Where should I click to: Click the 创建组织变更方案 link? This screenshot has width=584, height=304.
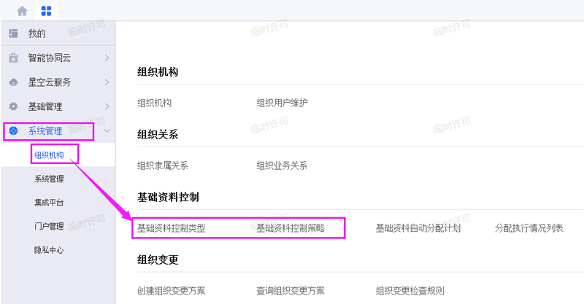coord(172,291)
